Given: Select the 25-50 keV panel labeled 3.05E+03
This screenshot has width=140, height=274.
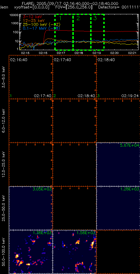Looking at the screenshot, I should [x=31, y=208].
